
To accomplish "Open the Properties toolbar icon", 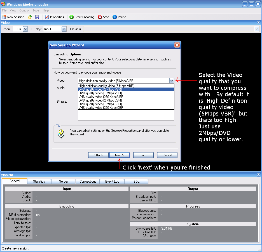I will 47,17.
